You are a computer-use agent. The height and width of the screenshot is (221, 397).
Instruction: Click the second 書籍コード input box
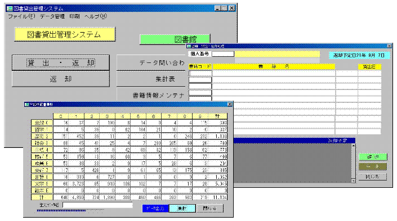[x=200, y=80]
